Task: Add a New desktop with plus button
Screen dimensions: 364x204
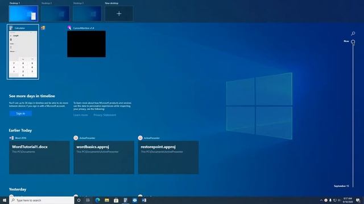Action: [119, 14]
